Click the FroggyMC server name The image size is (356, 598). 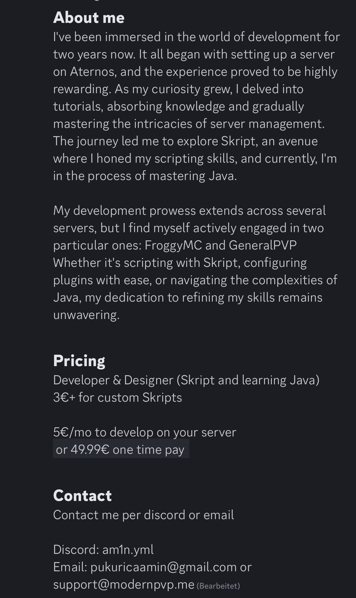173,245
